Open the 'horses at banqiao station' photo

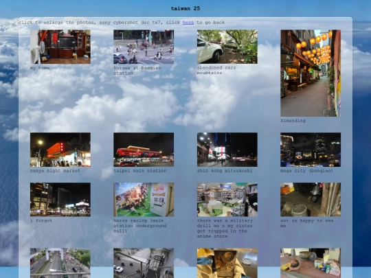(x=144, y=47)
